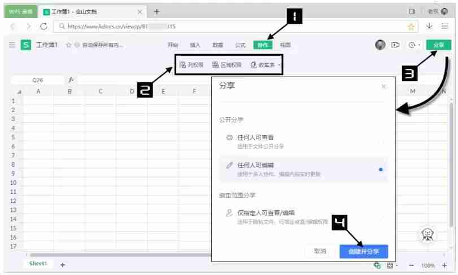Add a new sheet with the plus
Screen dimensions: 458x275
coord(63,265)
